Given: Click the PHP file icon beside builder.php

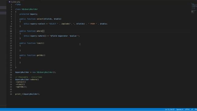Looking at the screenshot, I should (10, 2).
